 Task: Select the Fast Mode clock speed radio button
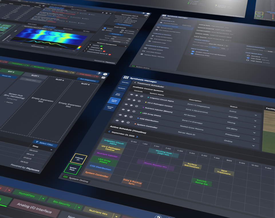(x=248, y=58)
